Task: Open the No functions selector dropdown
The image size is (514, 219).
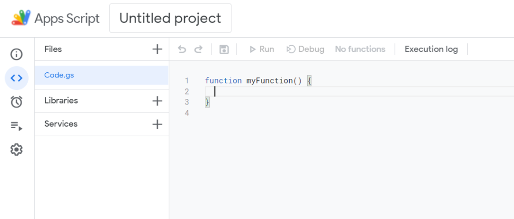Action: click(x=360, y=49)
